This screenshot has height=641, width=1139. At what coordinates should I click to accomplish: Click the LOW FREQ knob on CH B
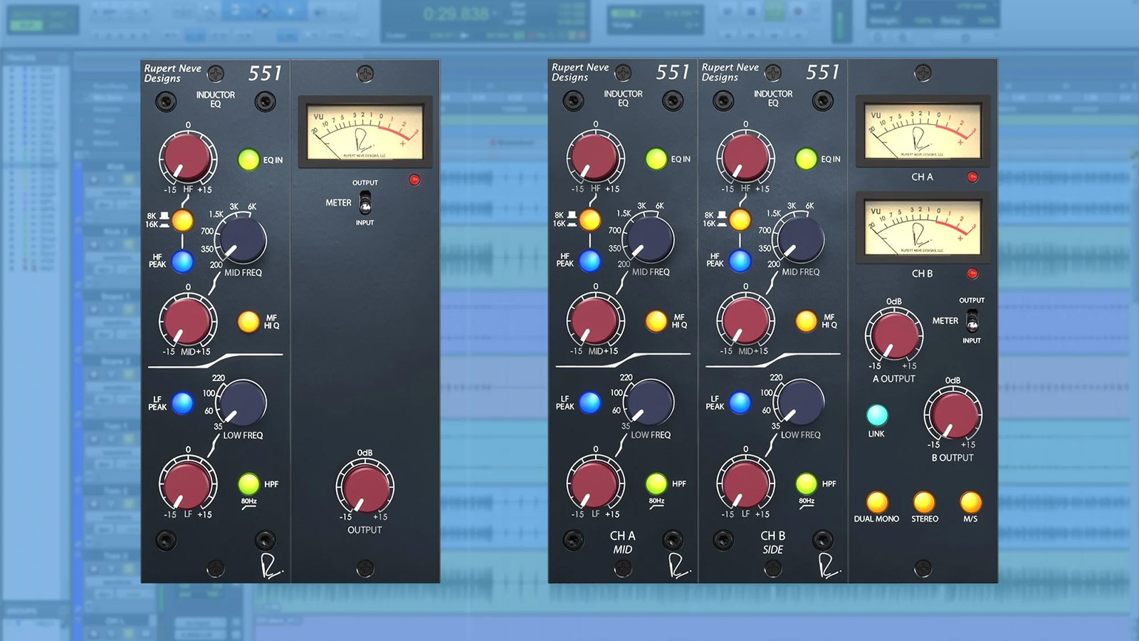click(799, 402)
